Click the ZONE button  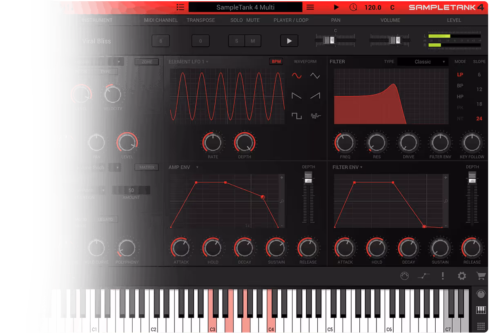coord(147,62)
